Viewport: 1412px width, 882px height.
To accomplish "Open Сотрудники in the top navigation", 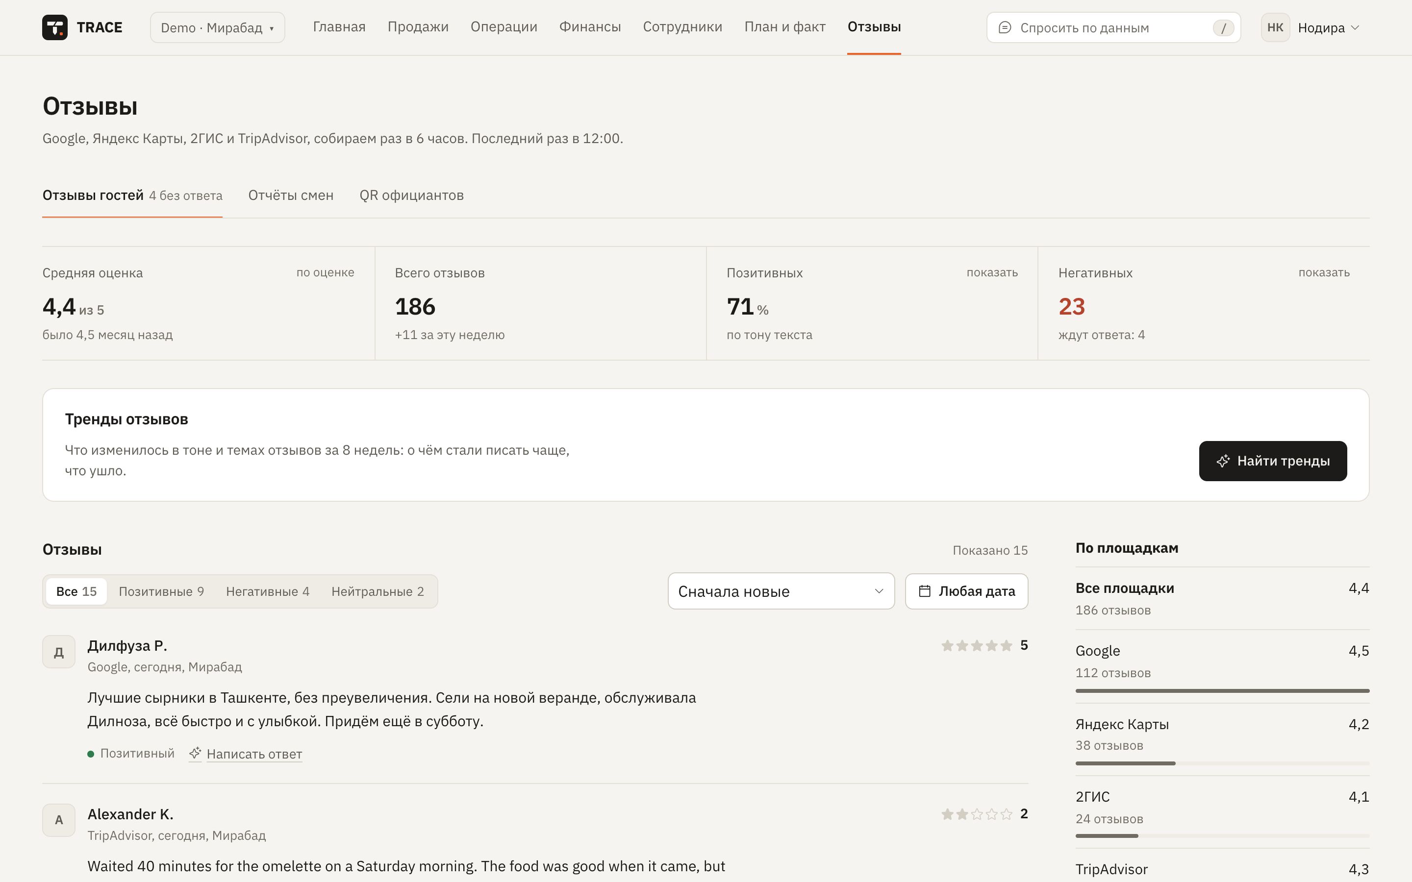I will [682, 27].
